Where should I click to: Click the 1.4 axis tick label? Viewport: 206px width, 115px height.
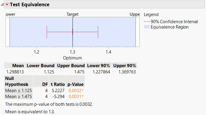(108, 52)
